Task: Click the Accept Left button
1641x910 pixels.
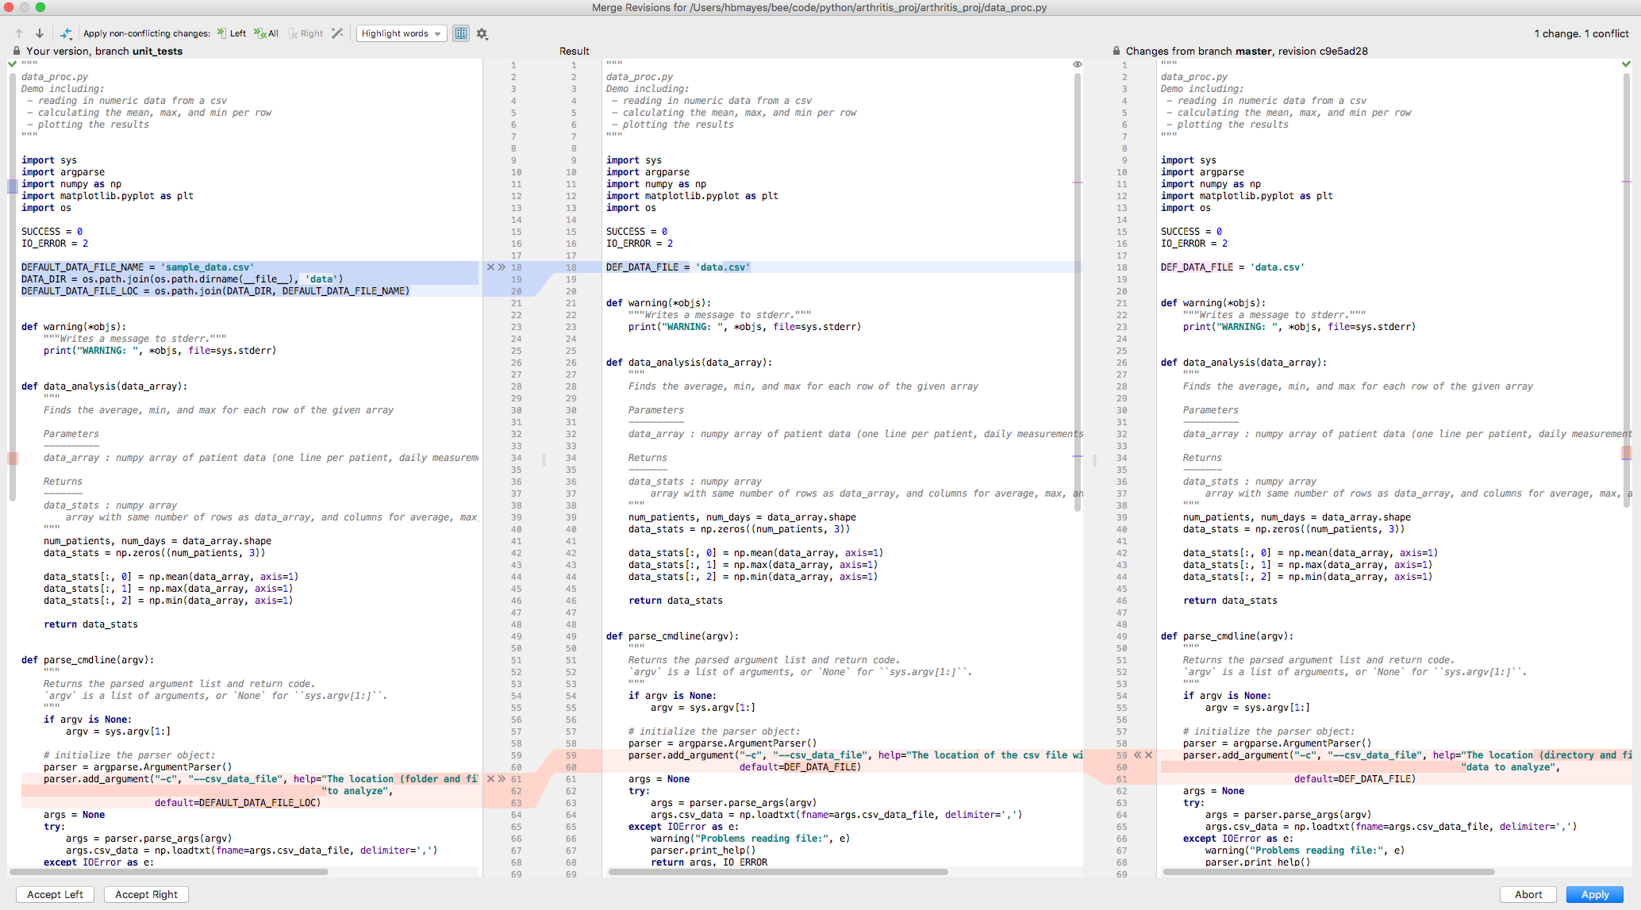Action: point(55,894)
